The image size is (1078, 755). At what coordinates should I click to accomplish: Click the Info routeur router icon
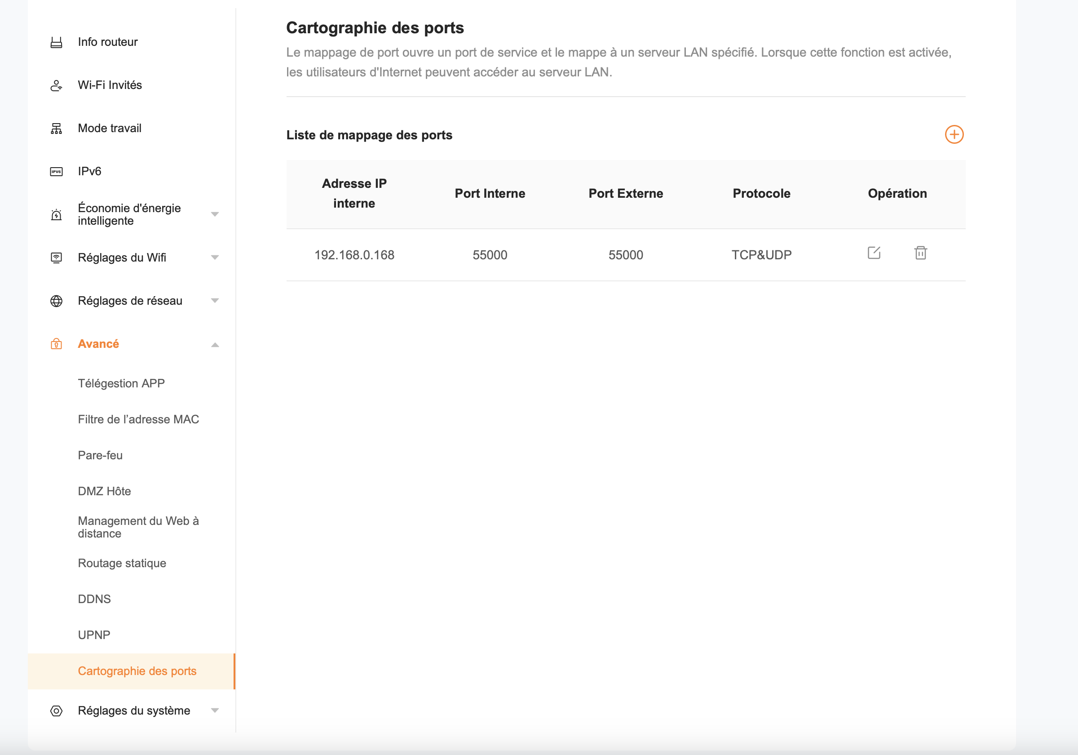[56, 42]
